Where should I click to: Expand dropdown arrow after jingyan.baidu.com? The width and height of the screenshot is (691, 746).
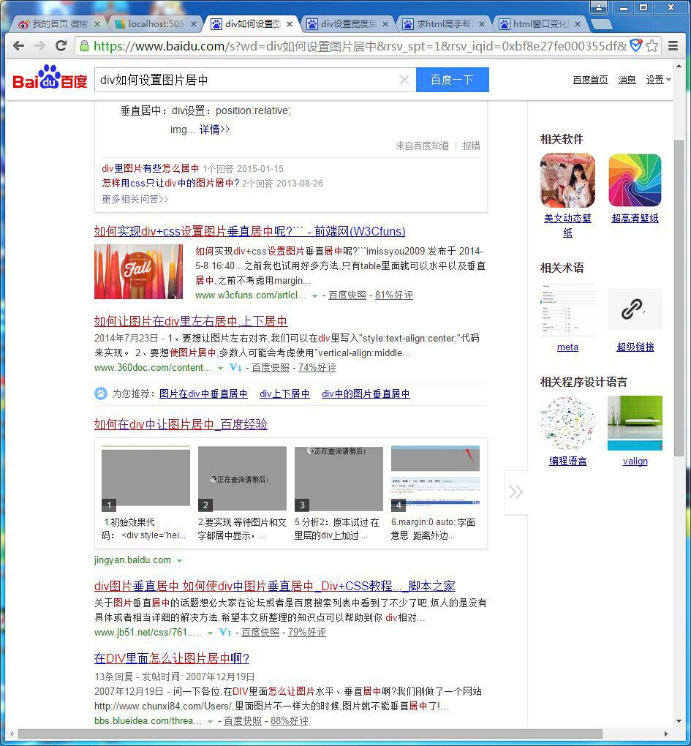coord(179,561)
